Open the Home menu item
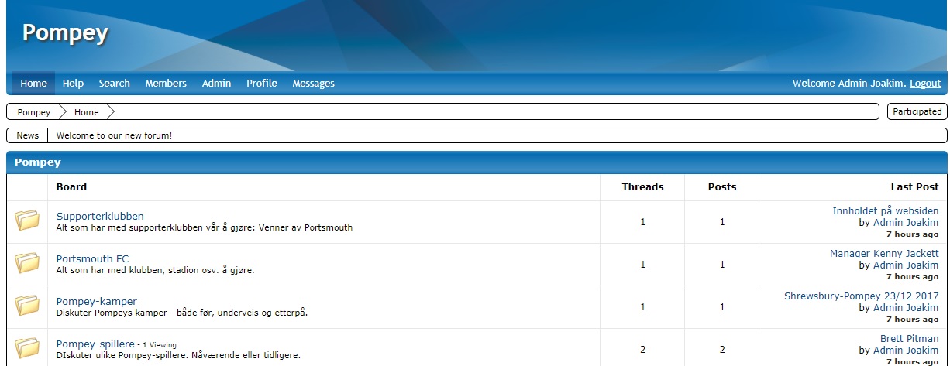 pyautogui.click(x=33, y=83)
